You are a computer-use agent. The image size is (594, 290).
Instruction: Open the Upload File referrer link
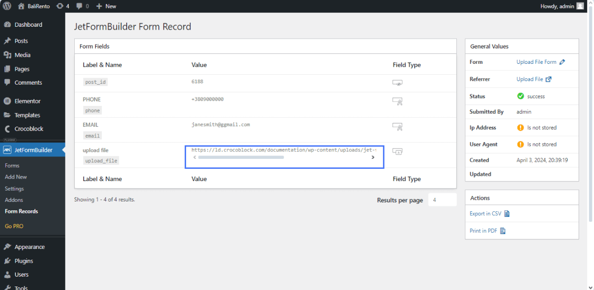pyautogui.click(x=530, y=79)
